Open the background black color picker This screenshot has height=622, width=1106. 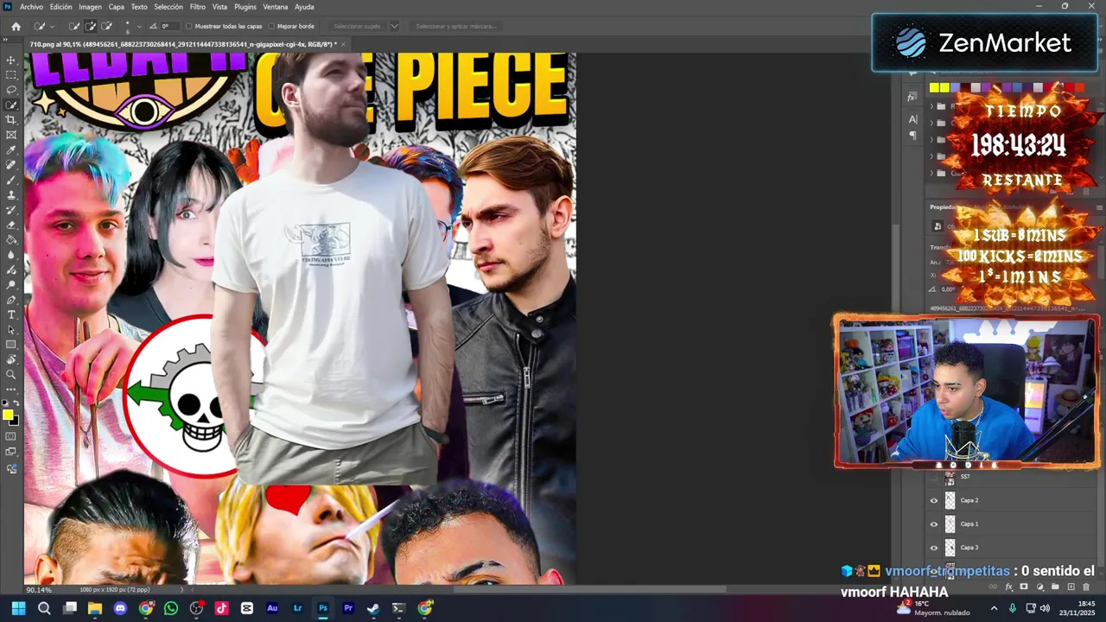click(x=15, y=422)
